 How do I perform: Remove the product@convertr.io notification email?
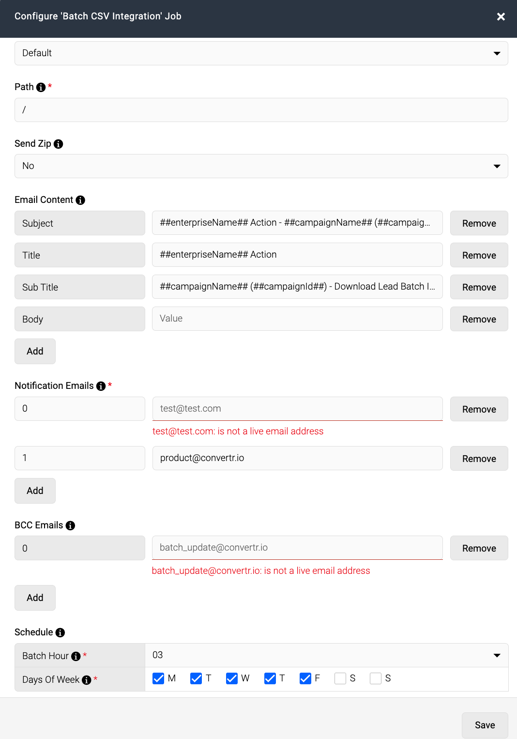coord(479,459)
